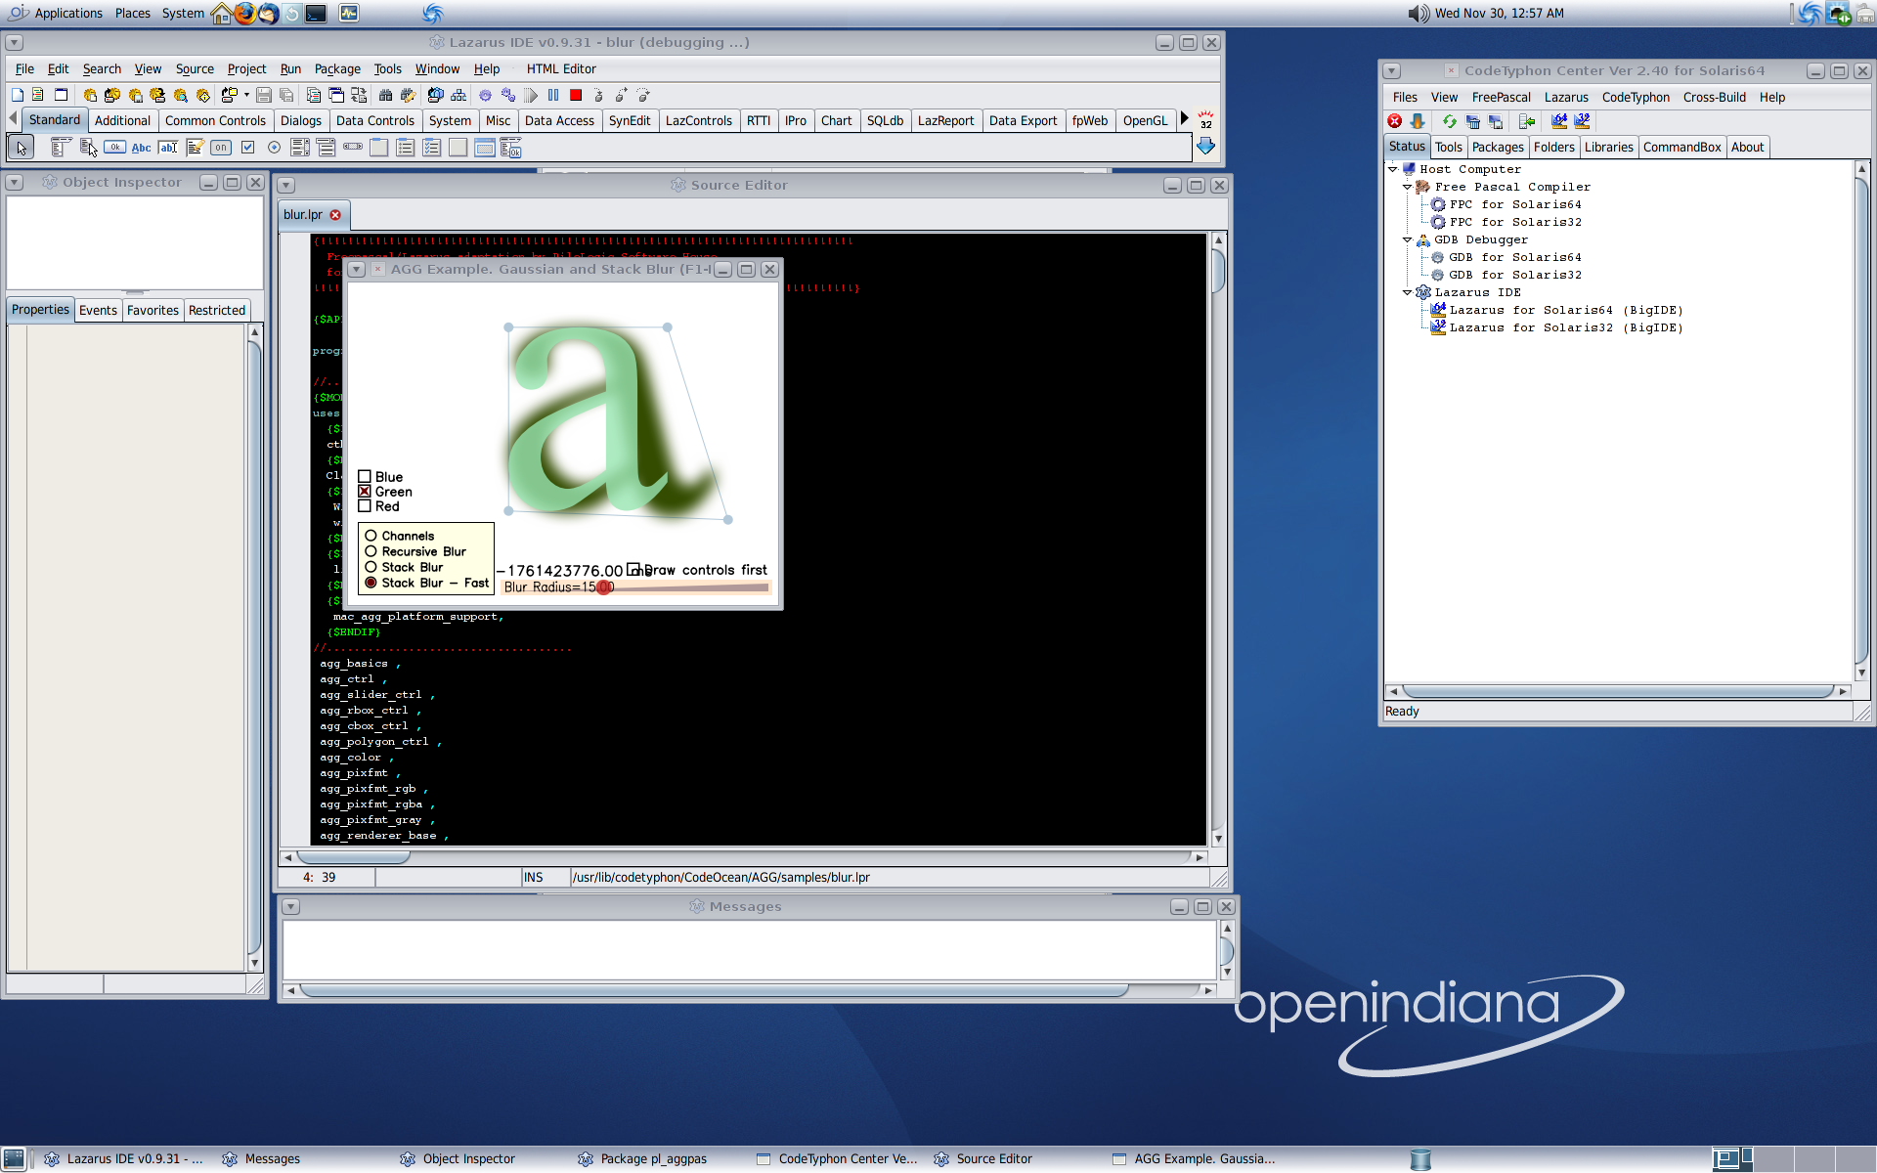Switch to the SynEdit palette tab
Screen dimensions: 1877x1173
tap(629, 120)
